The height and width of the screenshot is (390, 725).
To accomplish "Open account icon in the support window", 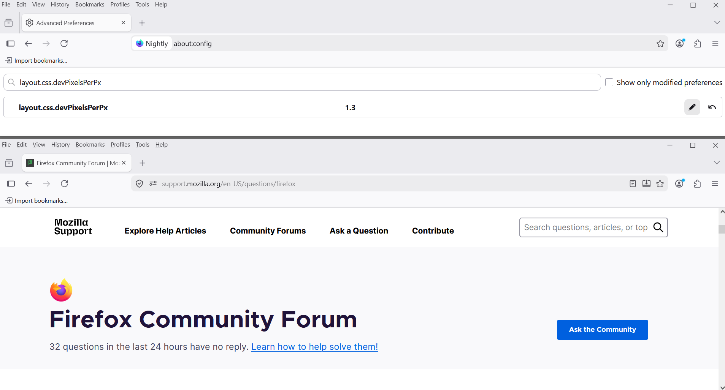I will tap(680, 183).
